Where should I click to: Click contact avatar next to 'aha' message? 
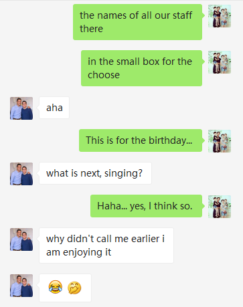tap(21, 108)
